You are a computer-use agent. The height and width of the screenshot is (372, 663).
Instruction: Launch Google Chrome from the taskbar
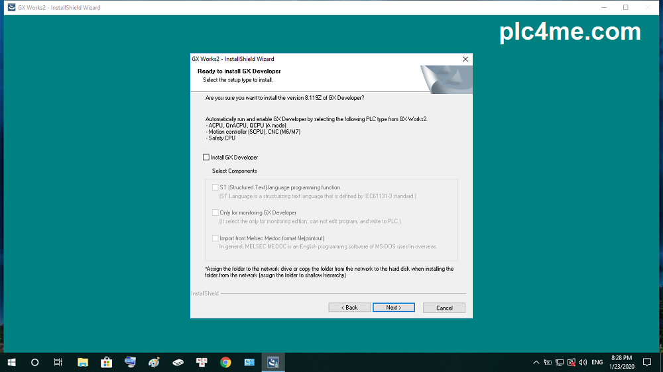225,362
